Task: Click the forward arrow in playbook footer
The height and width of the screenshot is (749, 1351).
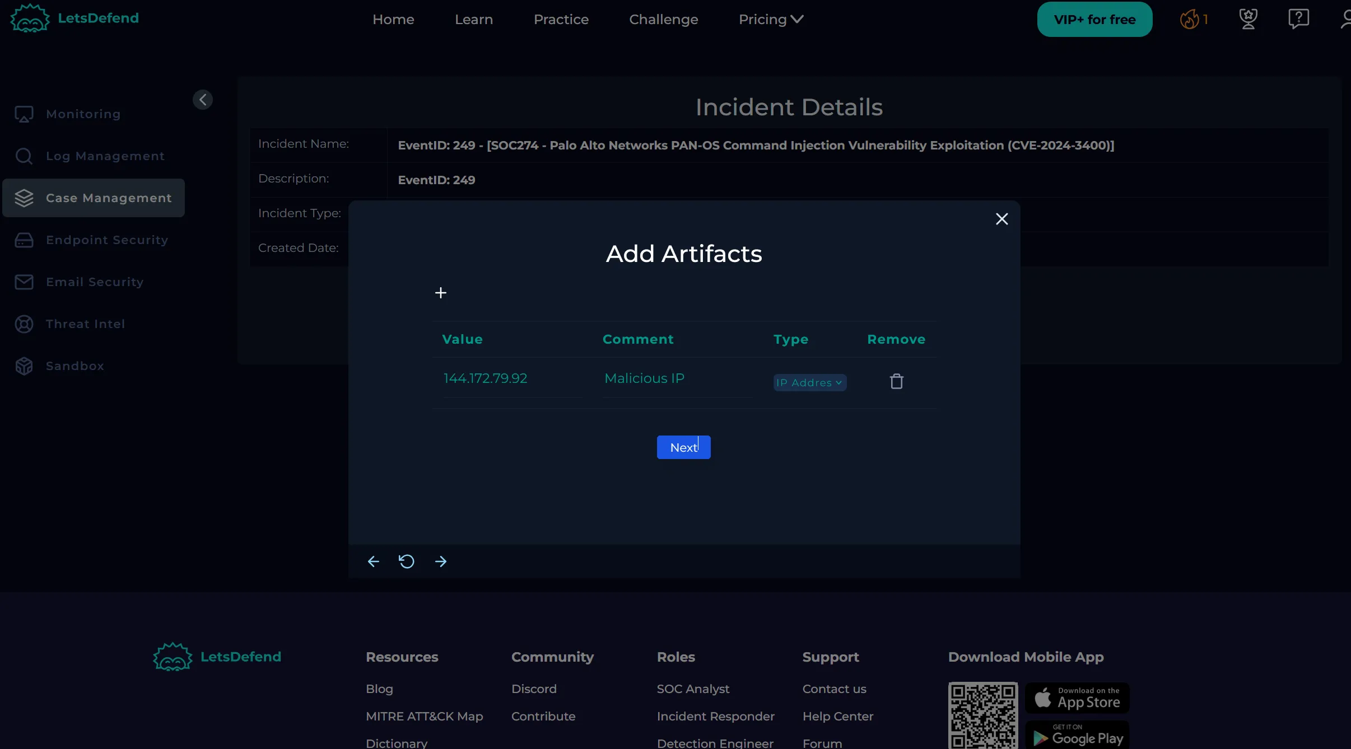Action: pos(441,561)
